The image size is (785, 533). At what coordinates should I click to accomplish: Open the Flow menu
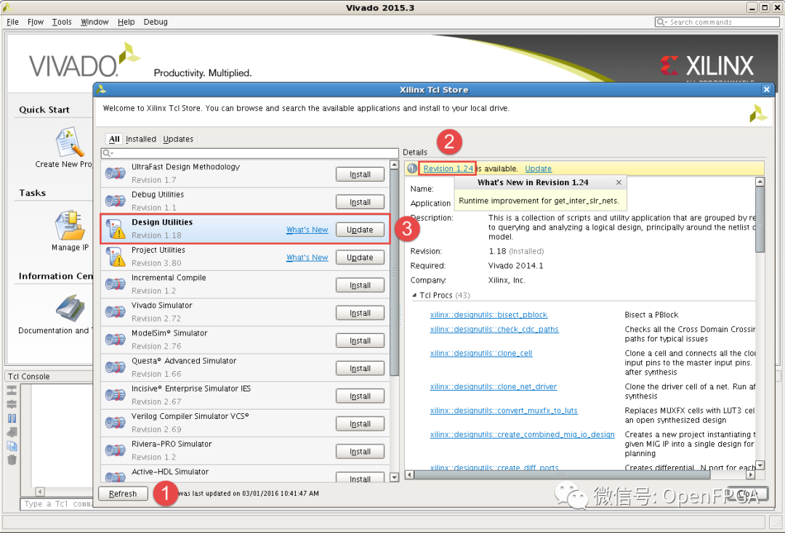[36, 22]
